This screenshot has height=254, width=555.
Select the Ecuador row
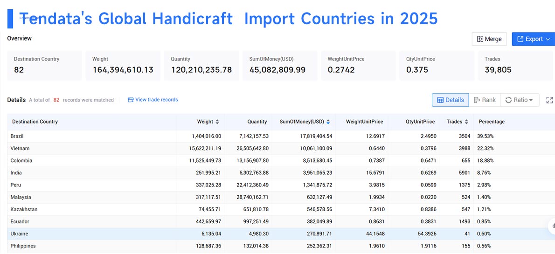pos(281,221)
